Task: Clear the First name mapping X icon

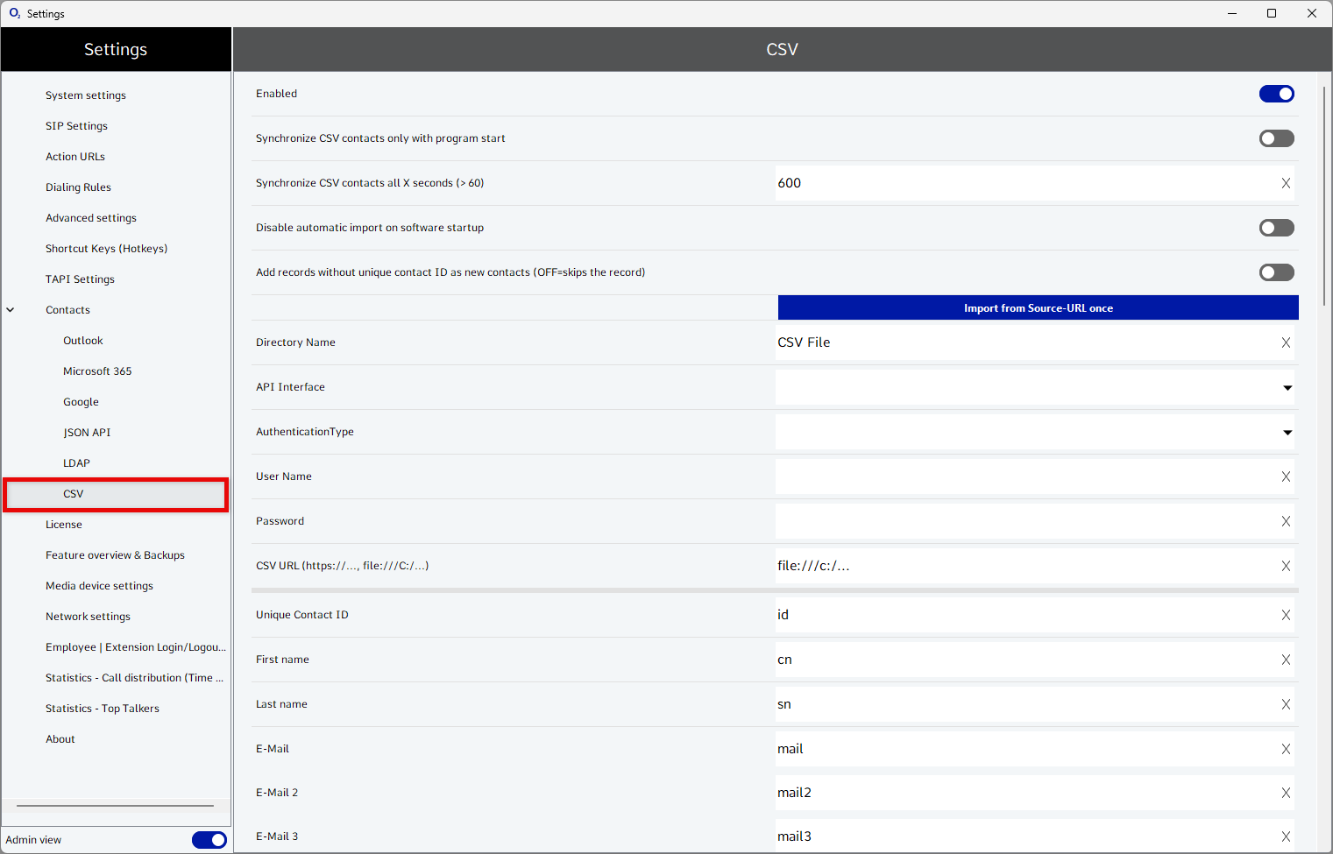Action: point(1286,660)
